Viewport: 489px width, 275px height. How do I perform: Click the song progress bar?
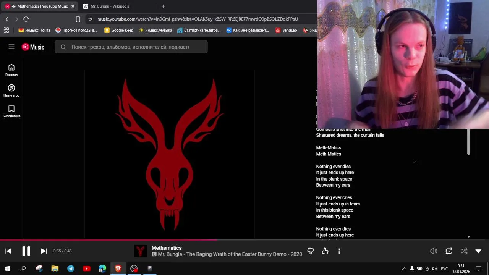[x=244, y=240]
